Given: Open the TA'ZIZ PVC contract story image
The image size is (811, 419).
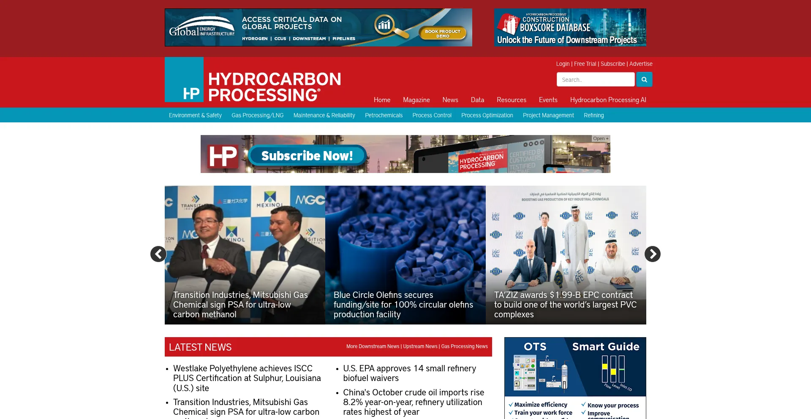Looking at the screenshot, I should pos(566,241).
